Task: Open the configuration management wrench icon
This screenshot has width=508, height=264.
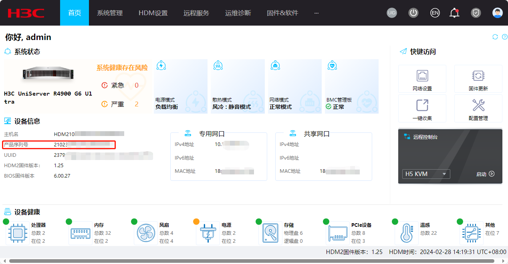Action: pyautogui.click(x=478, y=105)
